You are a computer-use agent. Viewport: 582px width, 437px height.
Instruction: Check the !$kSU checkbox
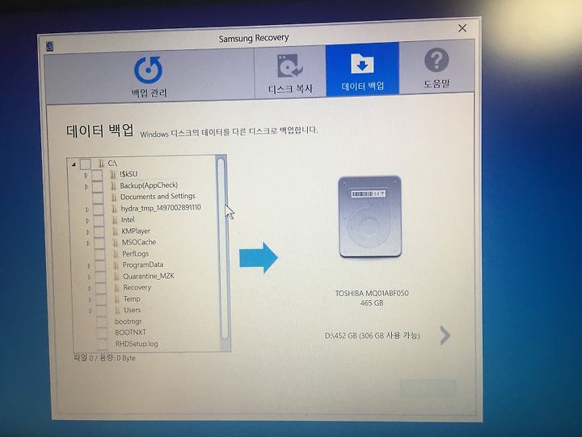click(x=97, y=175)
